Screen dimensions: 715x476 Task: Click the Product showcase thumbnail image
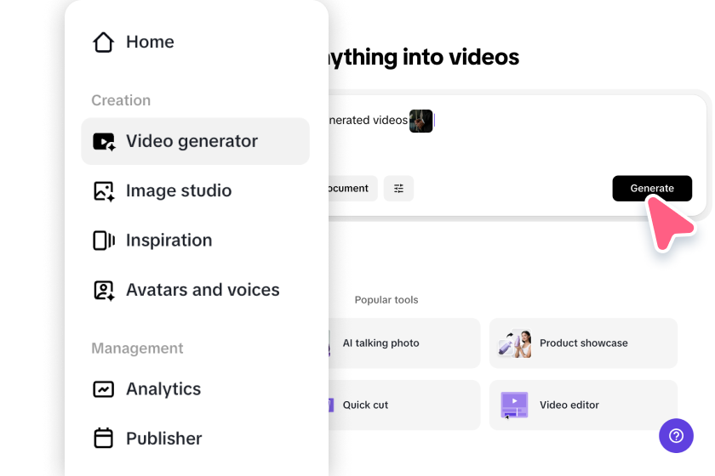(x=514, y=343)
